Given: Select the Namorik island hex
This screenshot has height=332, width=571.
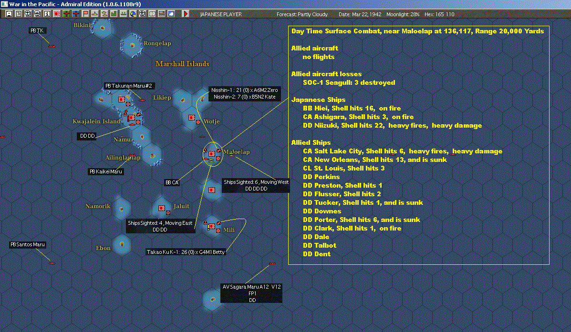Looking at the screenshot, I should [122, 209].
